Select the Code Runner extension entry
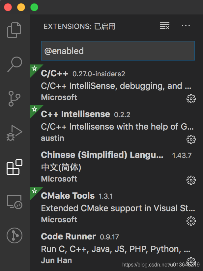 (112, 248)
